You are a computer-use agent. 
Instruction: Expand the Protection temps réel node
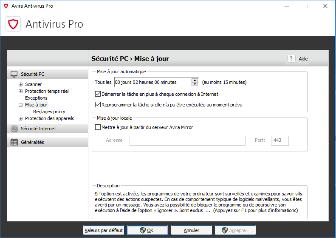click(x=20, y=91)
